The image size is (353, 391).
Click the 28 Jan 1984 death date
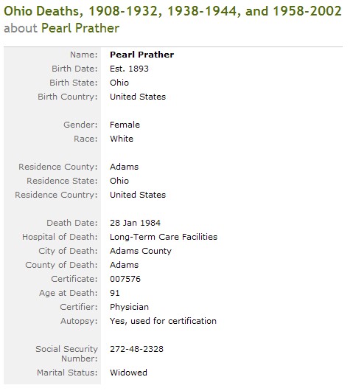tap(136, 223)
